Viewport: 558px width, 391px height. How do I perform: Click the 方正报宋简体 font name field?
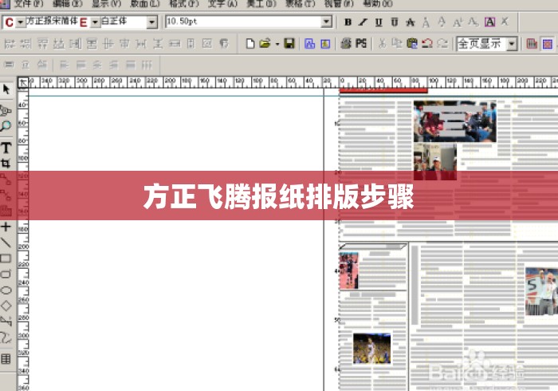click(x=52, y=22)
